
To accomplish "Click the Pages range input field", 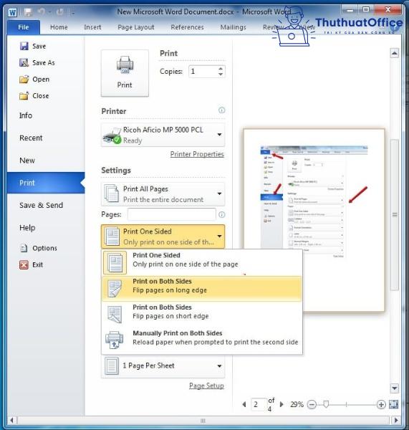I will [x=172, y=214].
